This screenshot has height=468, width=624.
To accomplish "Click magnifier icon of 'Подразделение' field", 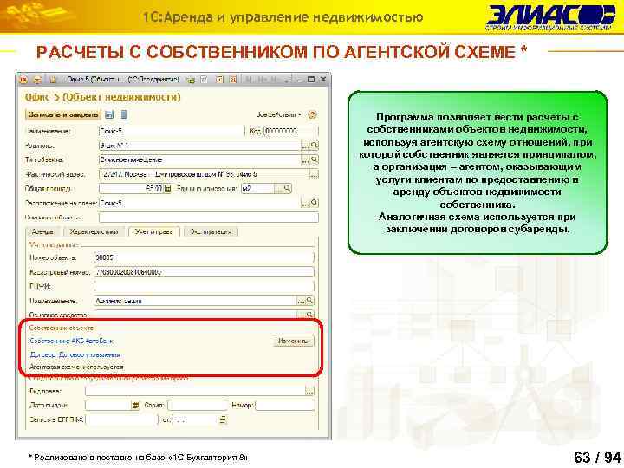I will coord(309,301).
